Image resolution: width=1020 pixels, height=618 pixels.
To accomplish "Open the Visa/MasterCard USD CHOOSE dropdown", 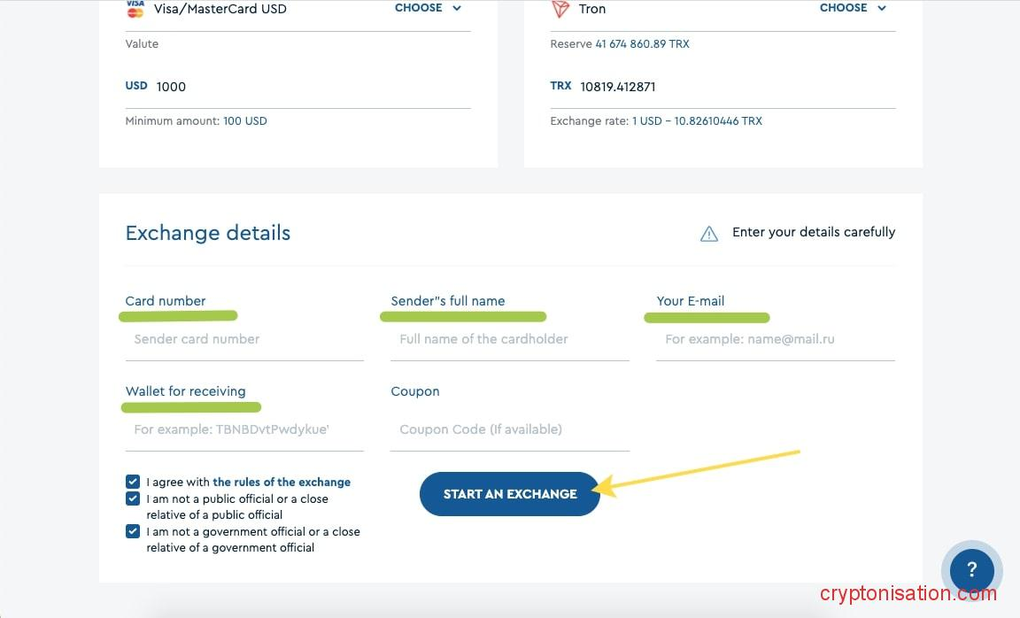I will [x=429, y=8].
